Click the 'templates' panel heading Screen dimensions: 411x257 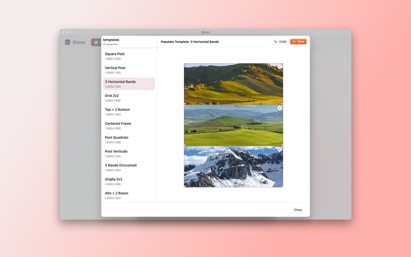[x=111, y=40]
